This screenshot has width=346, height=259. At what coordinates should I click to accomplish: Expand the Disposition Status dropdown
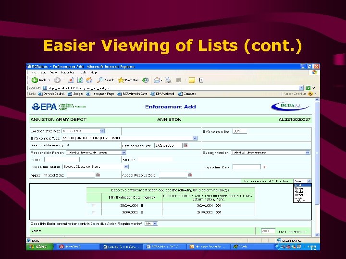[126, 167]
